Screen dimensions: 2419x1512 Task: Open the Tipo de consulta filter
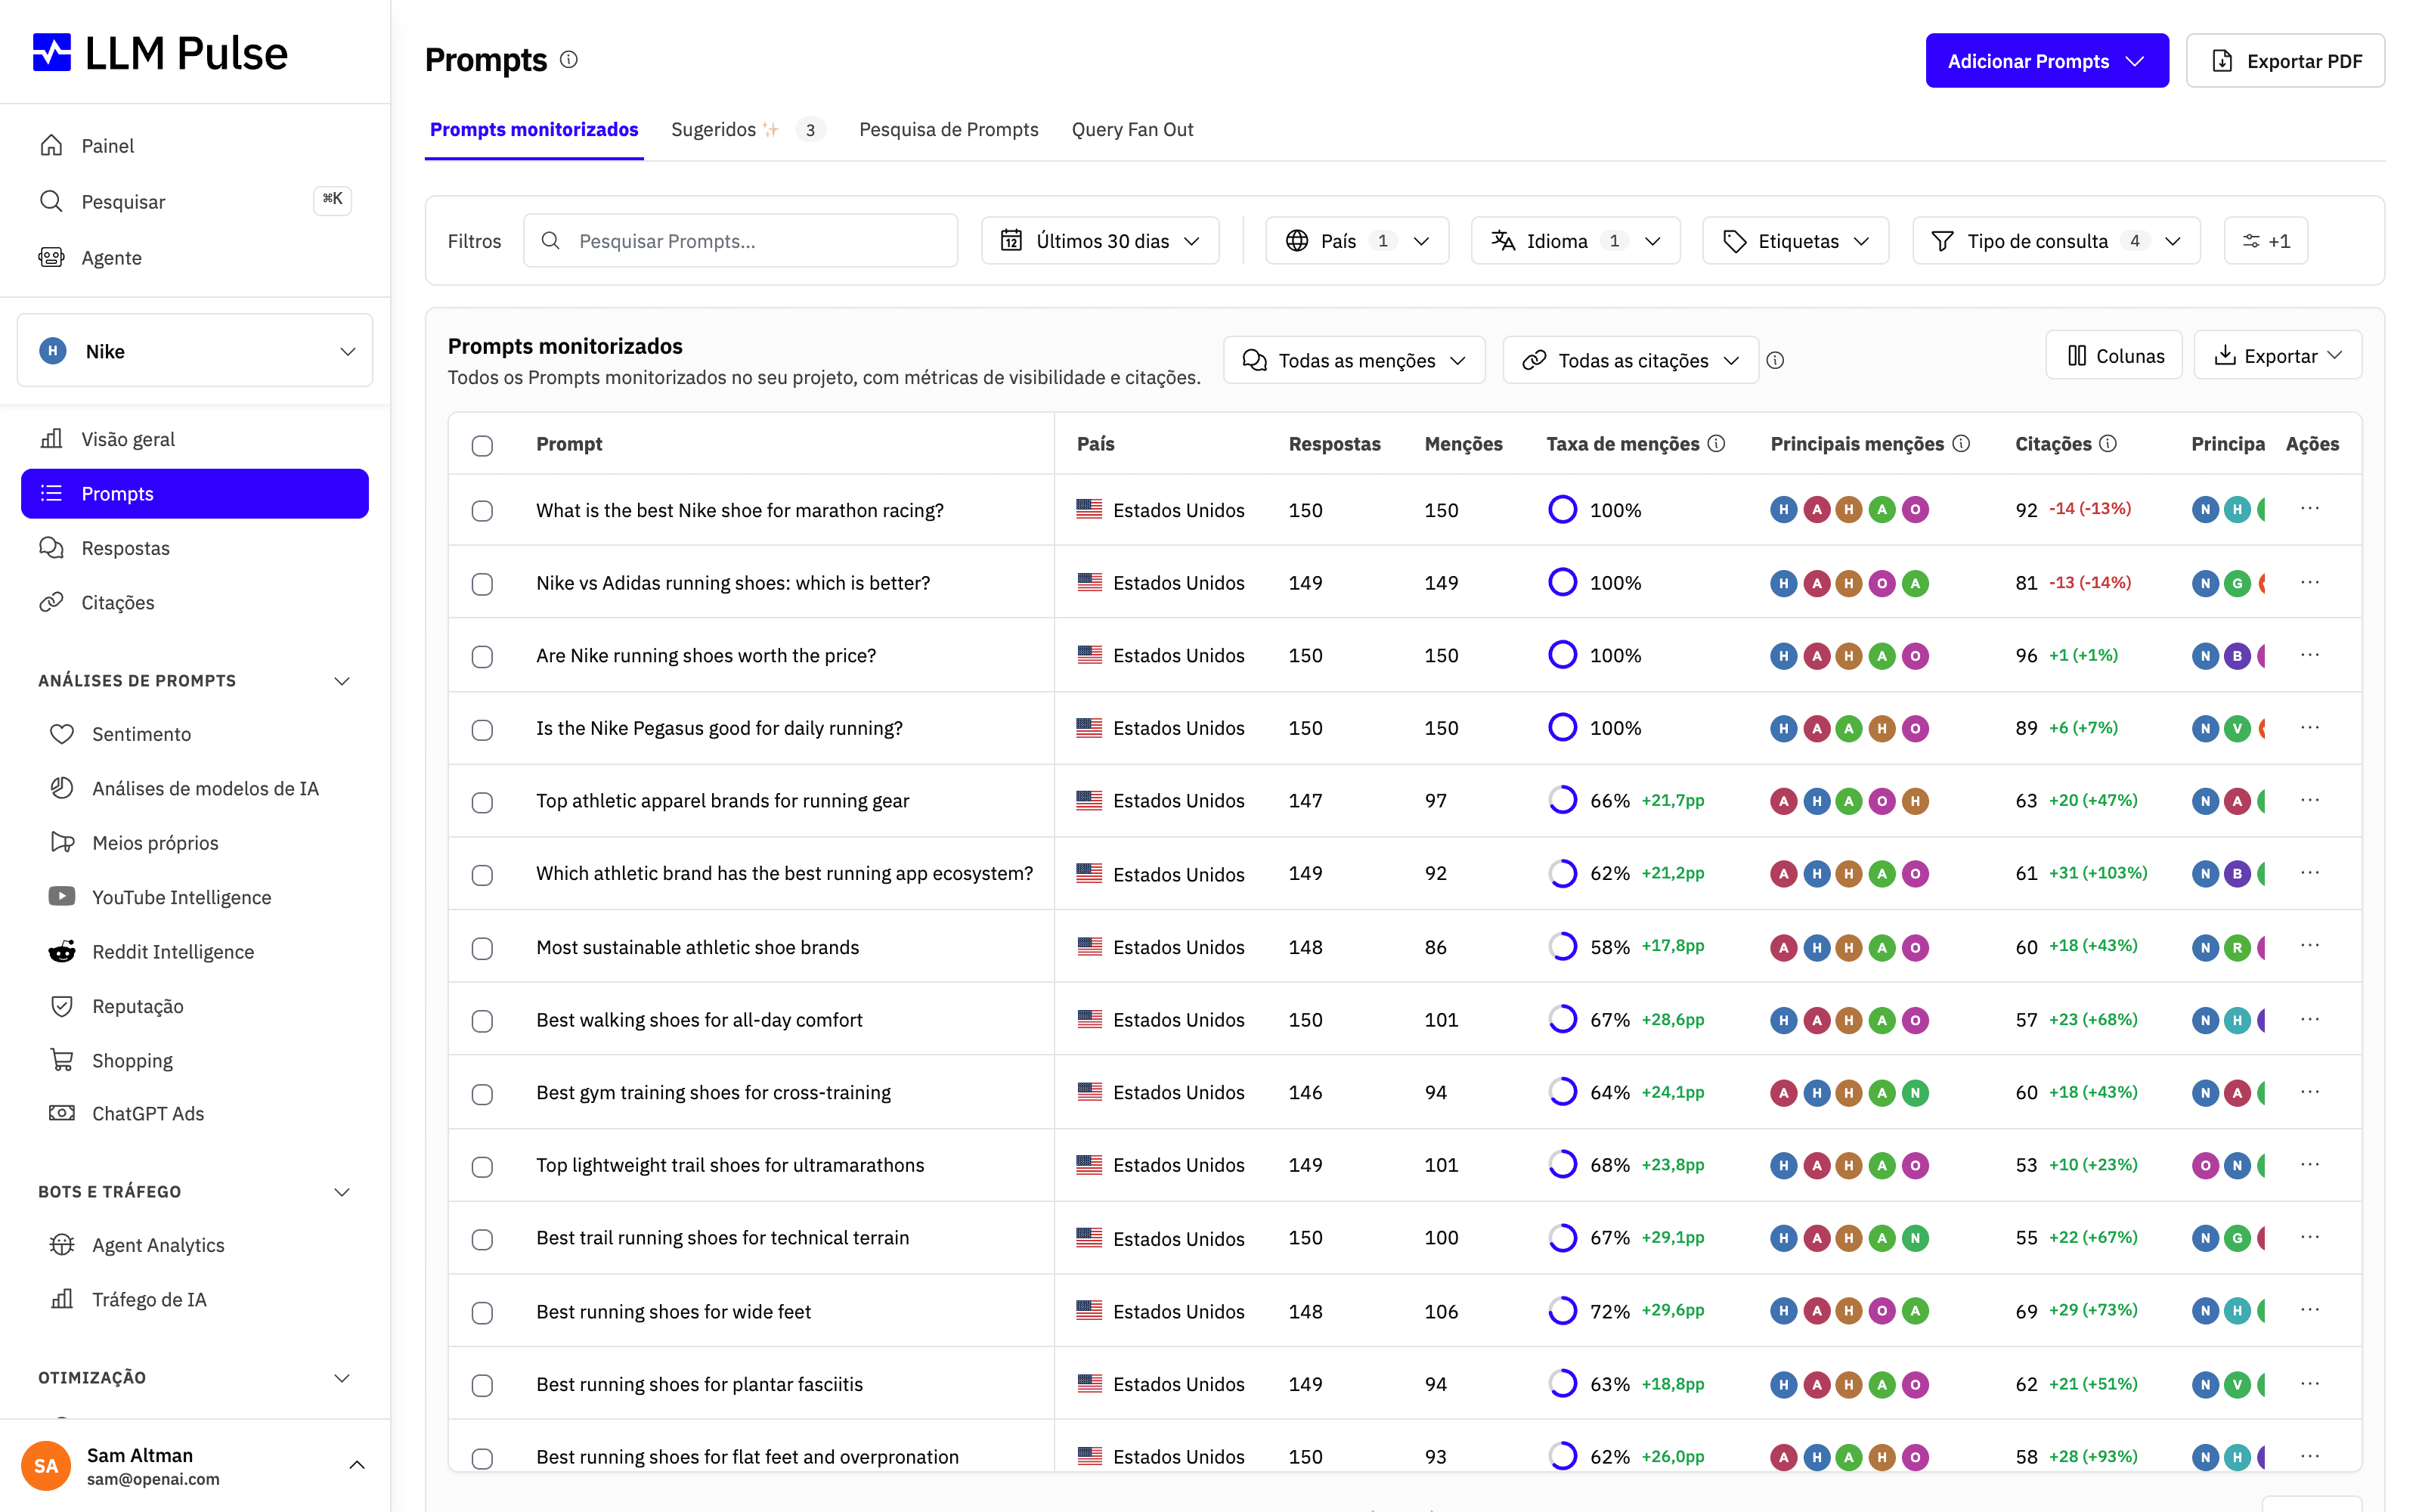(x=2056, y=241)
